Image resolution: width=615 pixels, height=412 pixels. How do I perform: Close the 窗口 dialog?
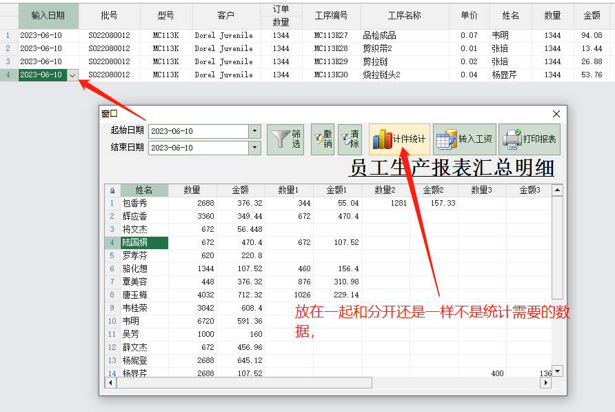coord(556,114)
